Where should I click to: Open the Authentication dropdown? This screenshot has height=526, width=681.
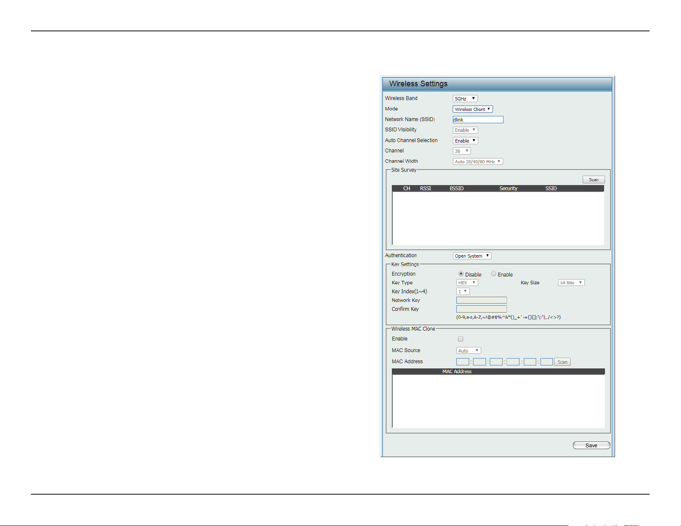pyautogui.click(x=472, y=256)
